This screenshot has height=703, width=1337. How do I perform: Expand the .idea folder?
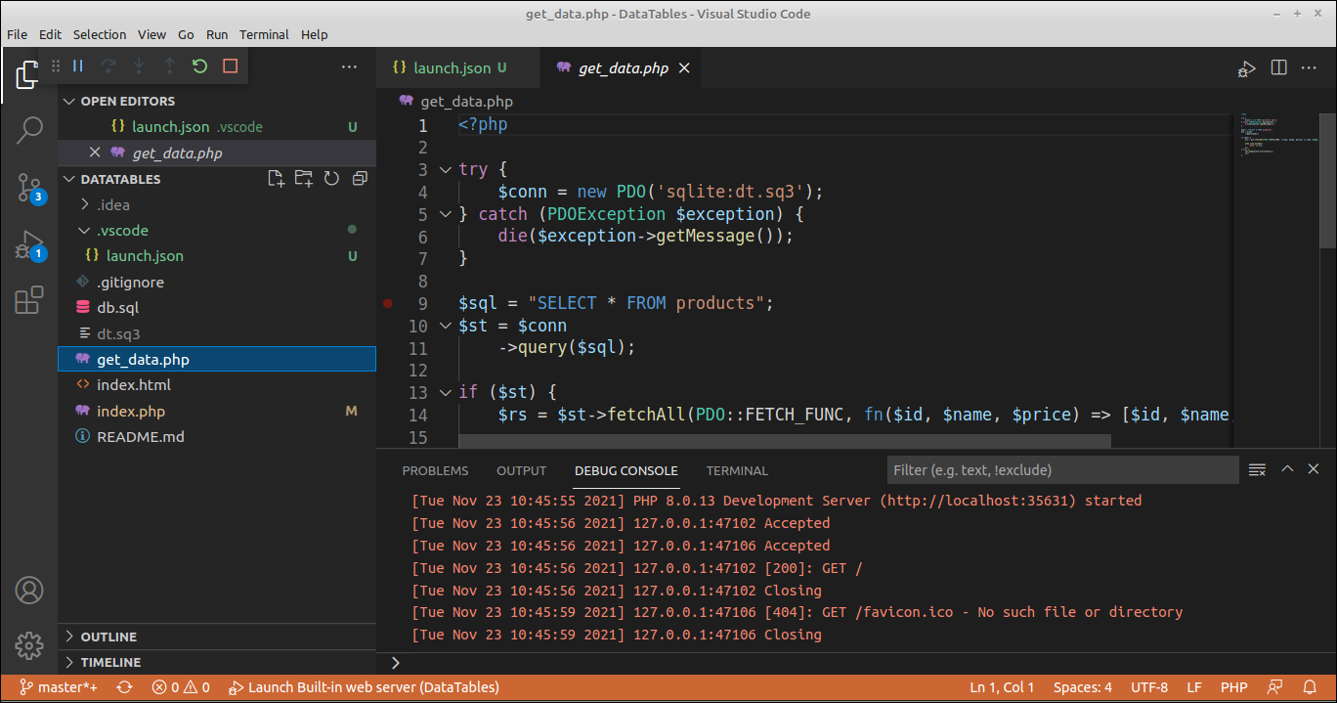click(x=112, y=204)
